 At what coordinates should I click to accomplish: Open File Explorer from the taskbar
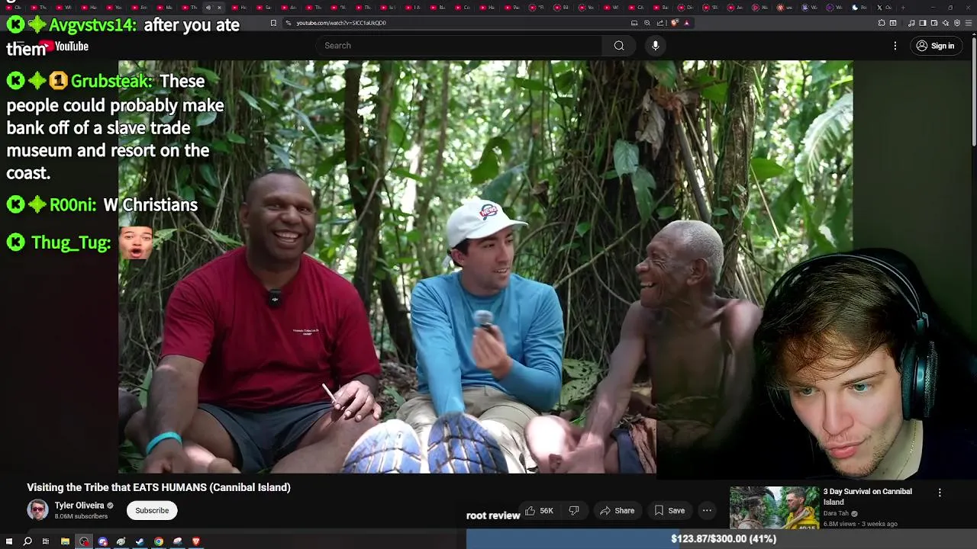tap(65, 541)
